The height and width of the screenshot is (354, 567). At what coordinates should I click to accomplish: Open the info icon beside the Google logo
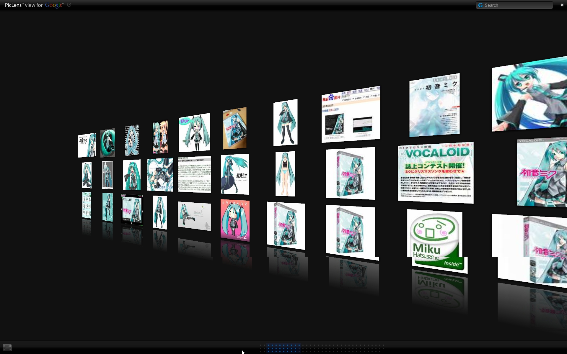tap(69, 5)
